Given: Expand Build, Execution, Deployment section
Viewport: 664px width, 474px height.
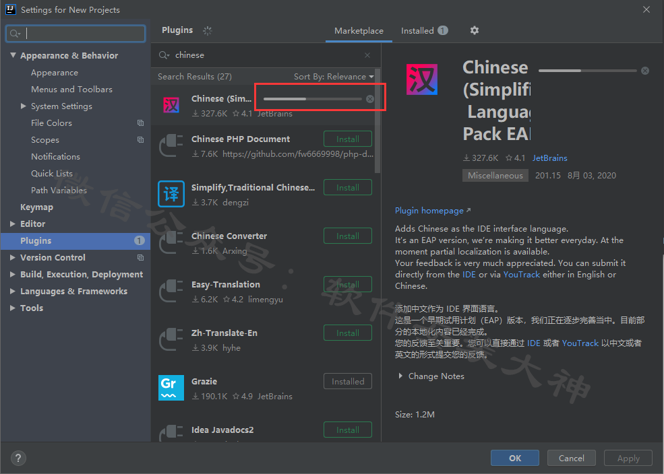Looking at the screenshot, I should click(13, 275).
